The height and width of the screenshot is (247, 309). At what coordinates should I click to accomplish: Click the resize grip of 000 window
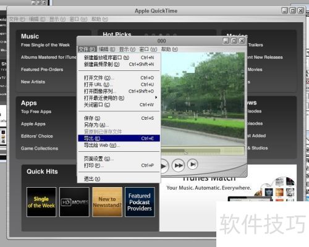click(243, 174)
